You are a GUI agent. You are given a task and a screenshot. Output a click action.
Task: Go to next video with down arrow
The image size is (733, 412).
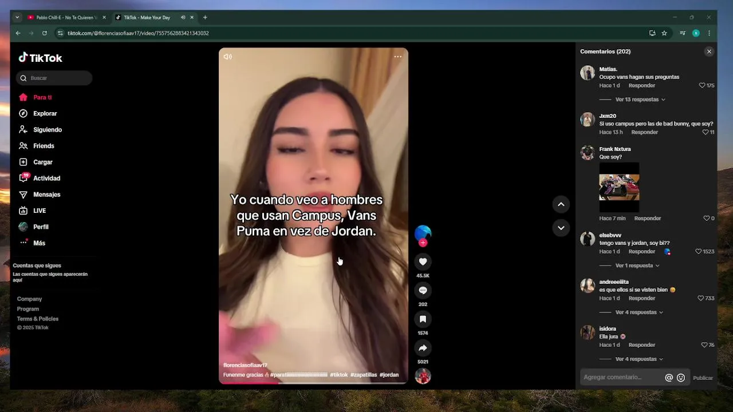[561, 228]
